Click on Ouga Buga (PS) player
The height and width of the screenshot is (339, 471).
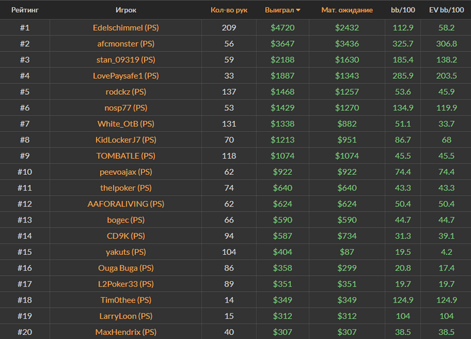click(125, 268)
